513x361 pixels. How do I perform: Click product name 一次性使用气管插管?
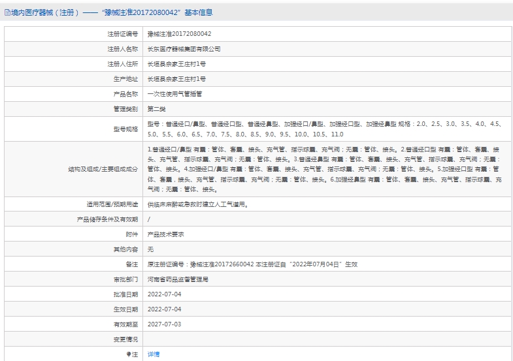pyautogui.click(x=174, y=94)
